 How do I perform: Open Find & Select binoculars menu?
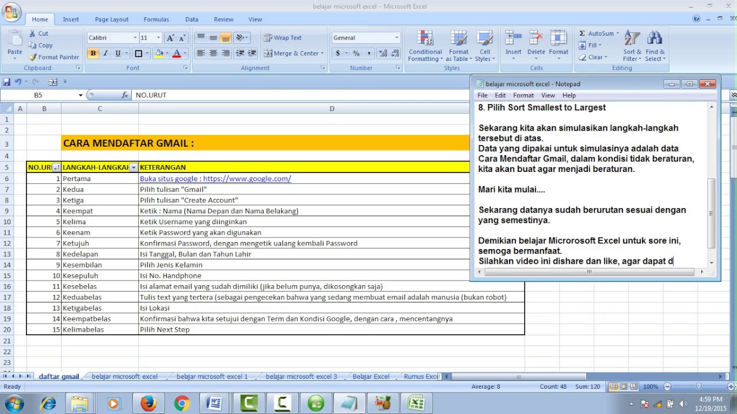pyautogui.click(x=655, y=46)
